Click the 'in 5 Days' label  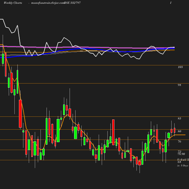(183, 166)
